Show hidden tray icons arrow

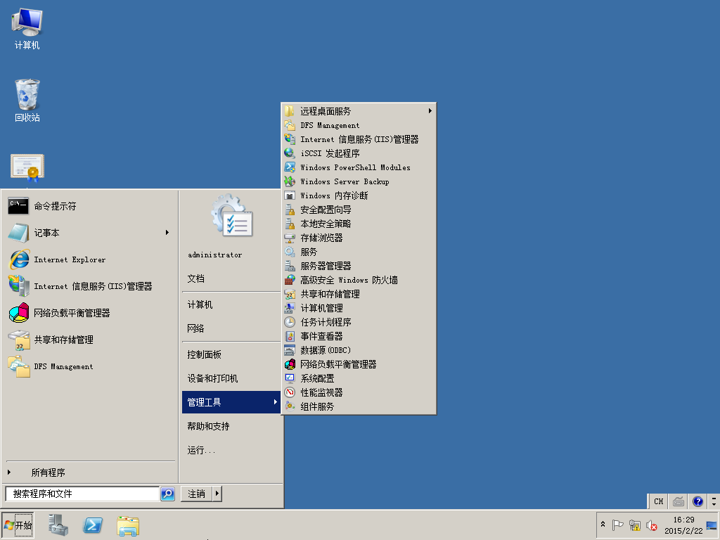coord(603,525)
